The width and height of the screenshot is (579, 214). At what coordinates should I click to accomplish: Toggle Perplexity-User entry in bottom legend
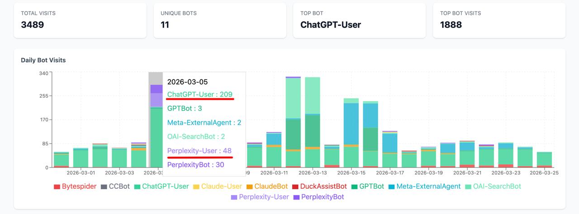click(x=264, y=197)
